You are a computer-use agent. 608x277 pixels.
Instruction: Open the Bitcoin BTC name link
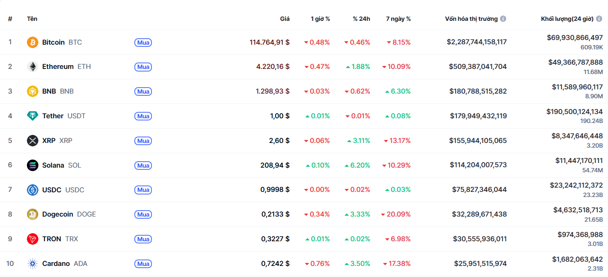point(62,42)
